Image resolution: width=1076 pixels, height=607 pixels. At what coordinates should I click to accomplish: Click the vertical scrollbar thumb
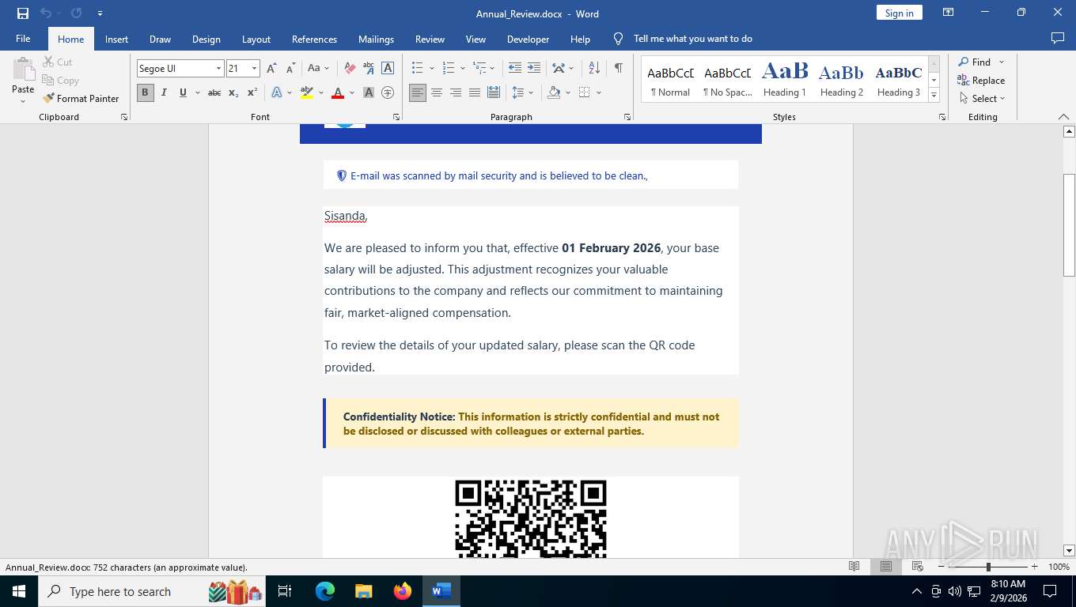click(1069, 224)
